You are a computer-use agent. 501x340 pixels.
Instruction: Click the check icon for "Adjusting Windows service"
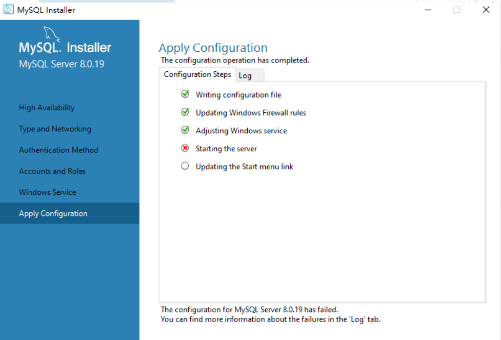tap(185, 130)
